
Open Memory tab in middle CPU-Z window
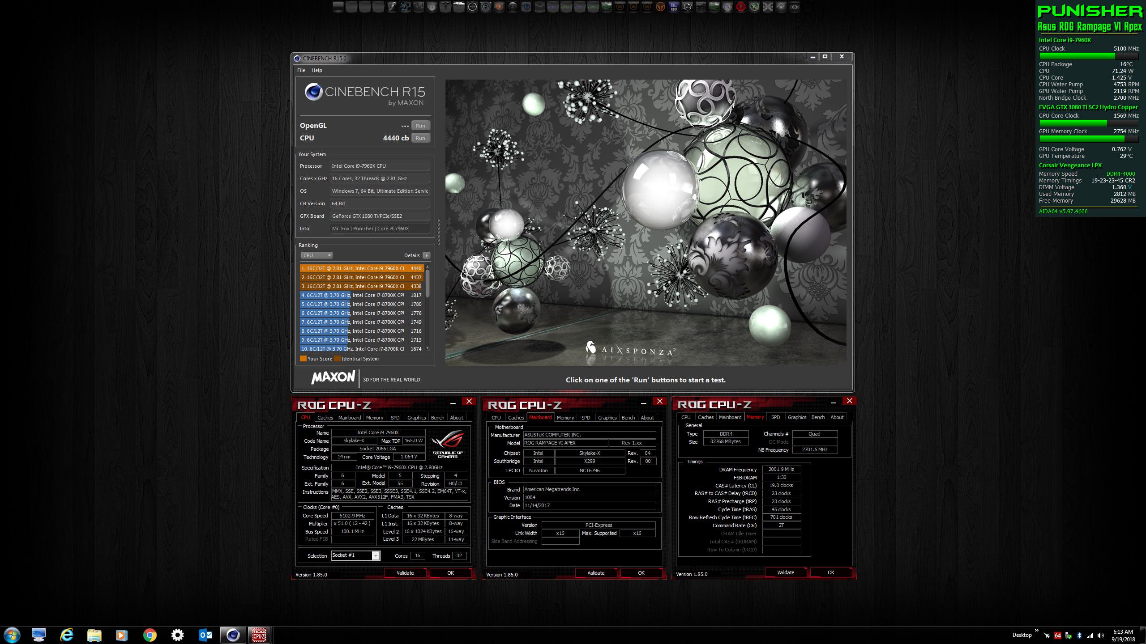coord(565,418)
